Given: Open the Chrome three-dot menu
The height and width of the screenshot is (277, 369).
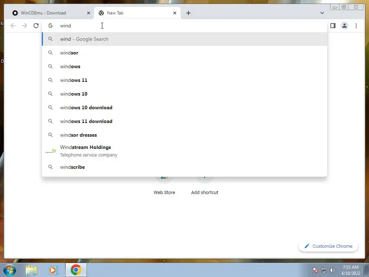Looking at the screenshot, I should [x=356, y=26].
